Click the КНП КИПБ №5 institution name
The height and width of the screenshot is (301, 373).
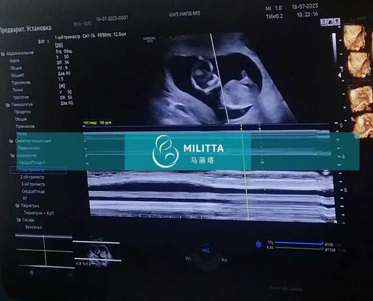pos(185,14)
